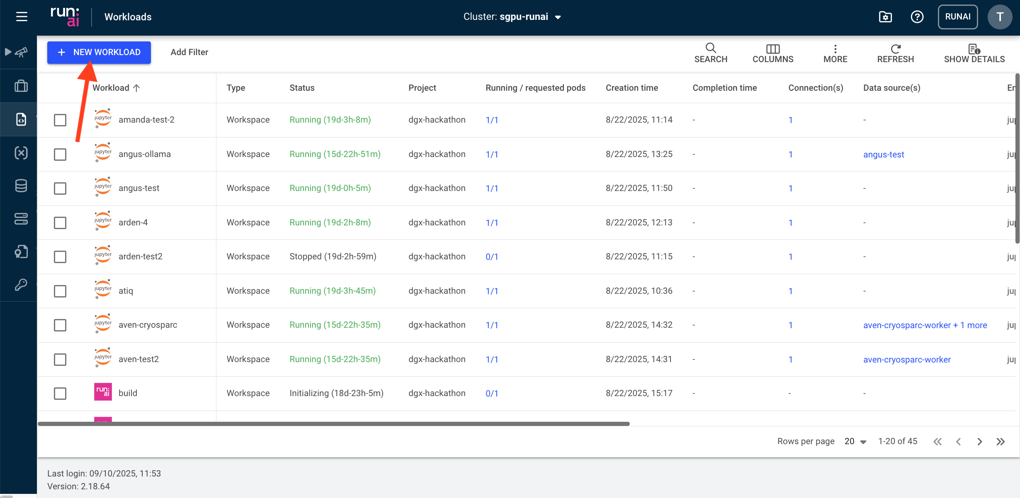Open the hamburger navigation menu

click(x=22, y=17)
